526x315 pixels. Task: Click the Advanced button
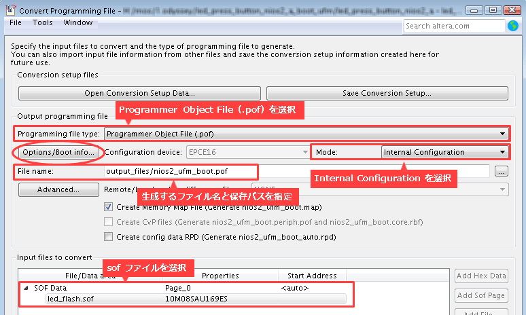coord(58,189)
